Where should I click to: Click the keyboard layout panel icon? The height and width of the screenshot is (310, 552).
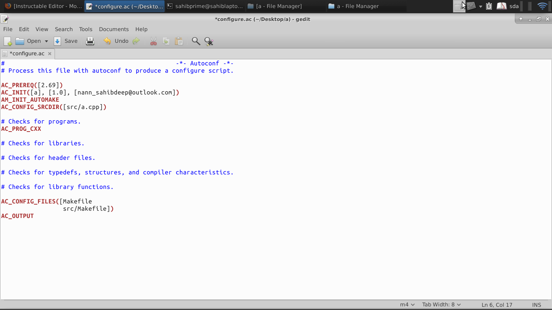coord(472,6)
